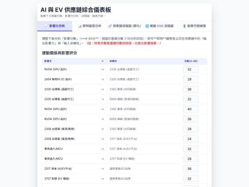Edit score 32 for 車用晶片/MCU to 2317
This screenshot has height=187, width=249.
(191, 149)
